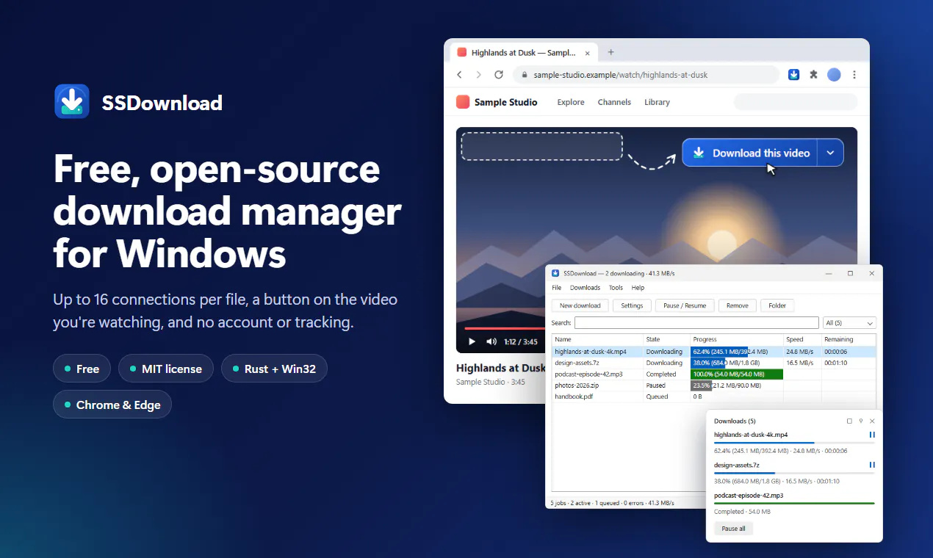Click the Remove button

coord(737,305)
